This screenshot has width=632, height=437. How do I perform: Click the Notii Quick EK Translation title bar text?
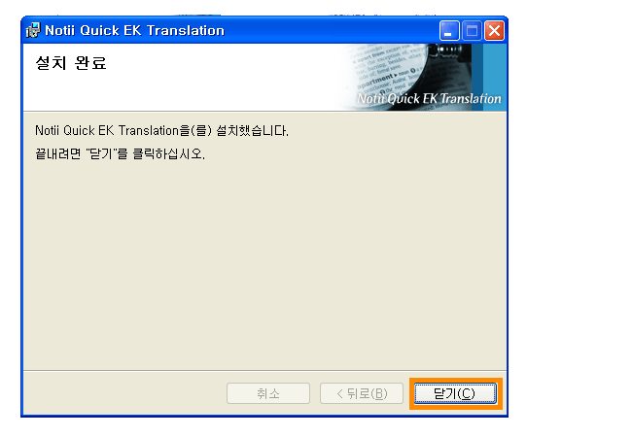(x=134, y=30)
